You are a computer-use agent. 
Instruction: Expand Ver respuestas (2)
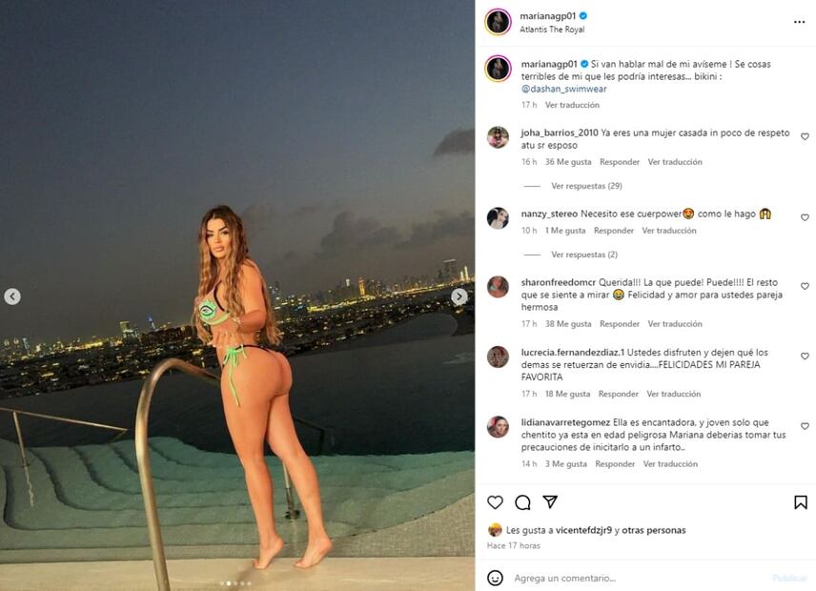click(584, 255)
